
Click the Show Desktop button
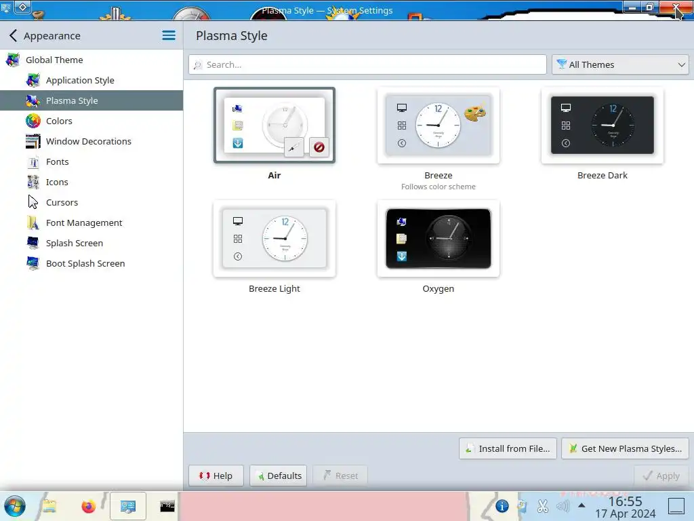click(676, 506)
